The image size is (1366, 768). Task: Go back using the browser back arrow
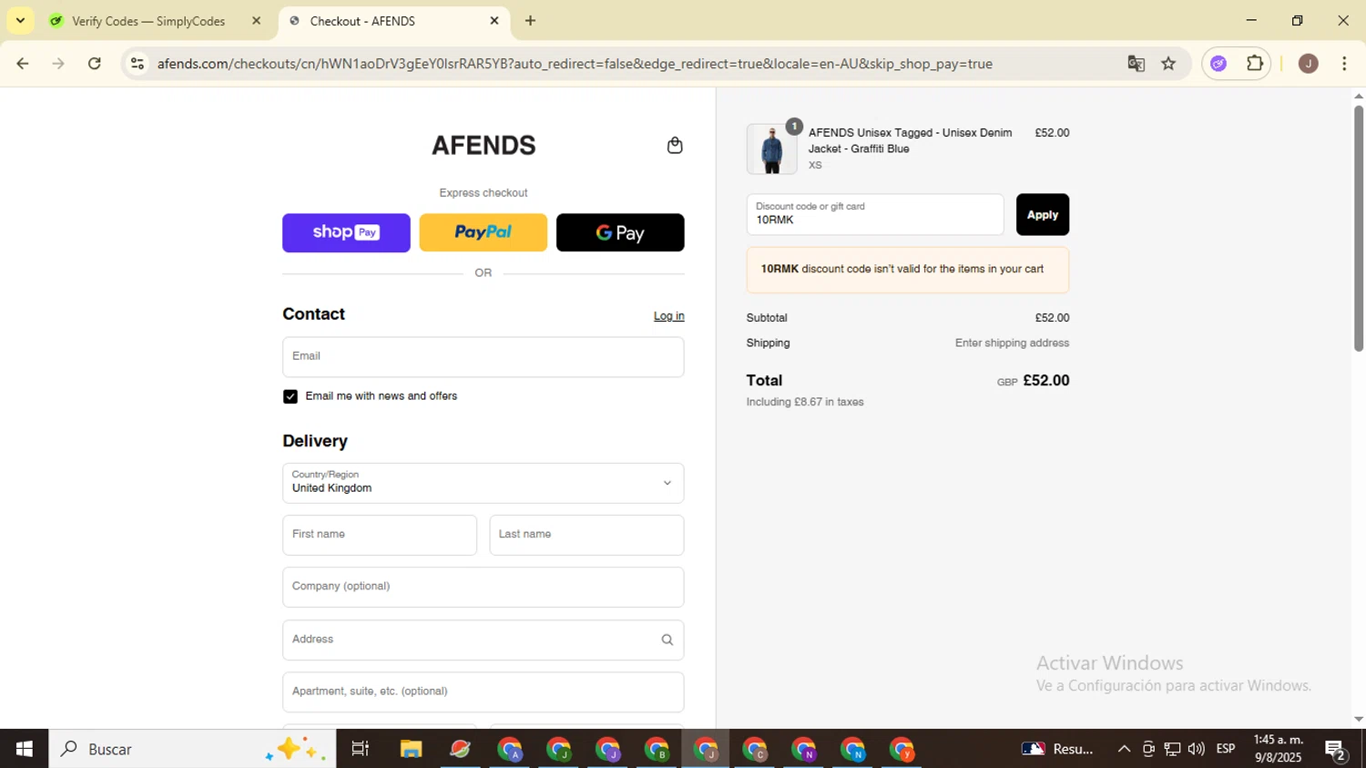[x=23, y=64]
